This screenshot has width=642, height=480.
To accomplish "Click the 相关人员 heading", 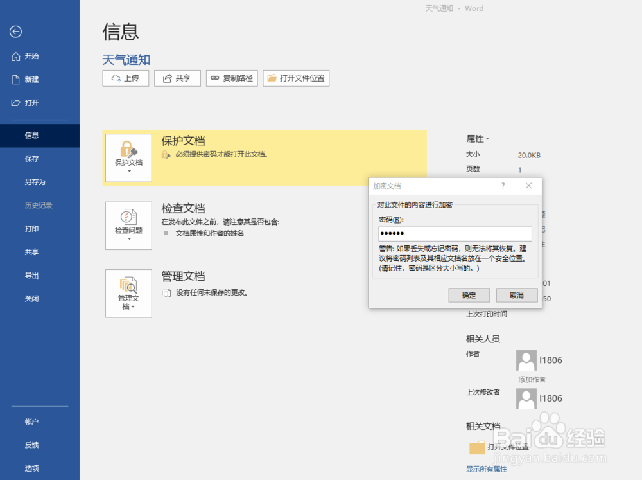I will pos(483,339).
